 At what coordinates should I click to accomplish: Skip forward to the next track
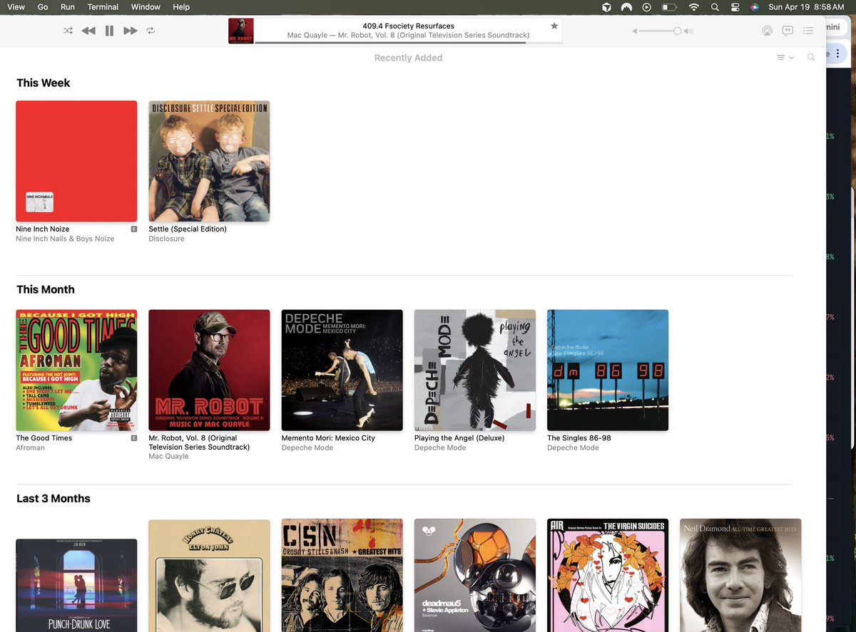coord(130,31)
